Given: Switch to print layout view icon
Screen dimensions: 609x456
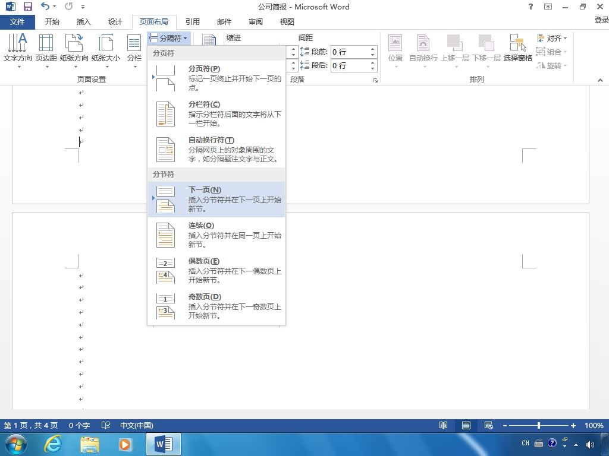Looking at the screenshot, I should coord(466,425).
